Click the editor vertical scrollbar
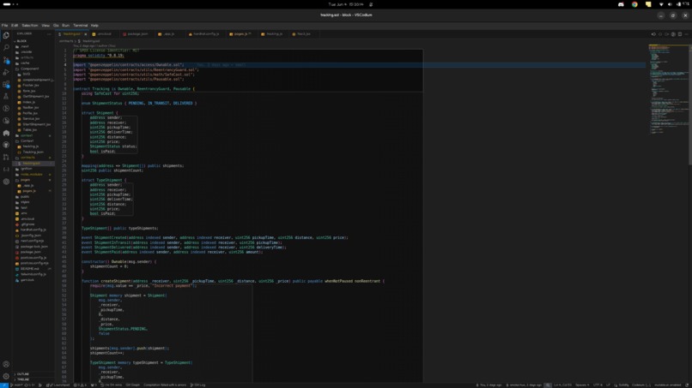Viewport: 692px width, 388px height. (x=690, y=105)
